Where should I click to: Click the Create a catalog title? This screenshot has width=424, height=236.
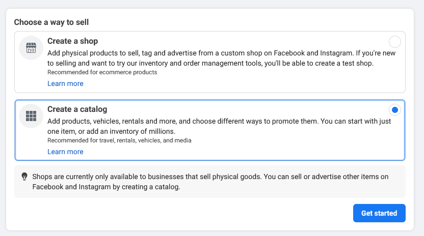(77, 109)
